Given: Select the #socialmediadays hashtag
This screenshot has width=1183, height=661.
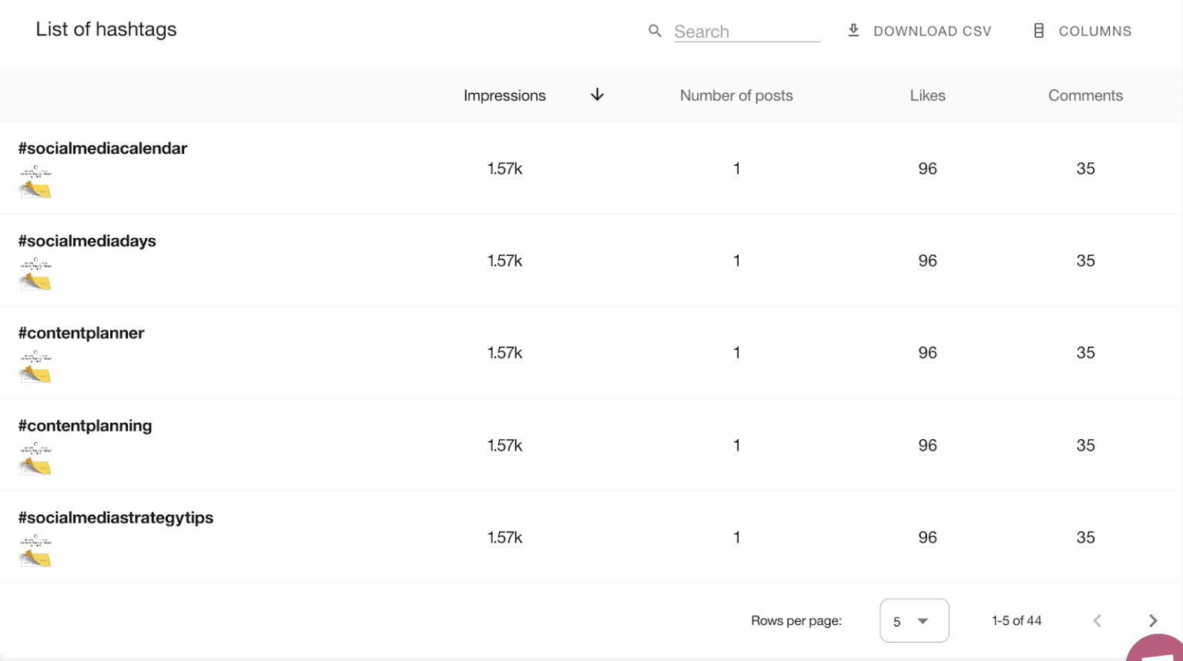Looking at the screenshot, I should click(87, 241).
